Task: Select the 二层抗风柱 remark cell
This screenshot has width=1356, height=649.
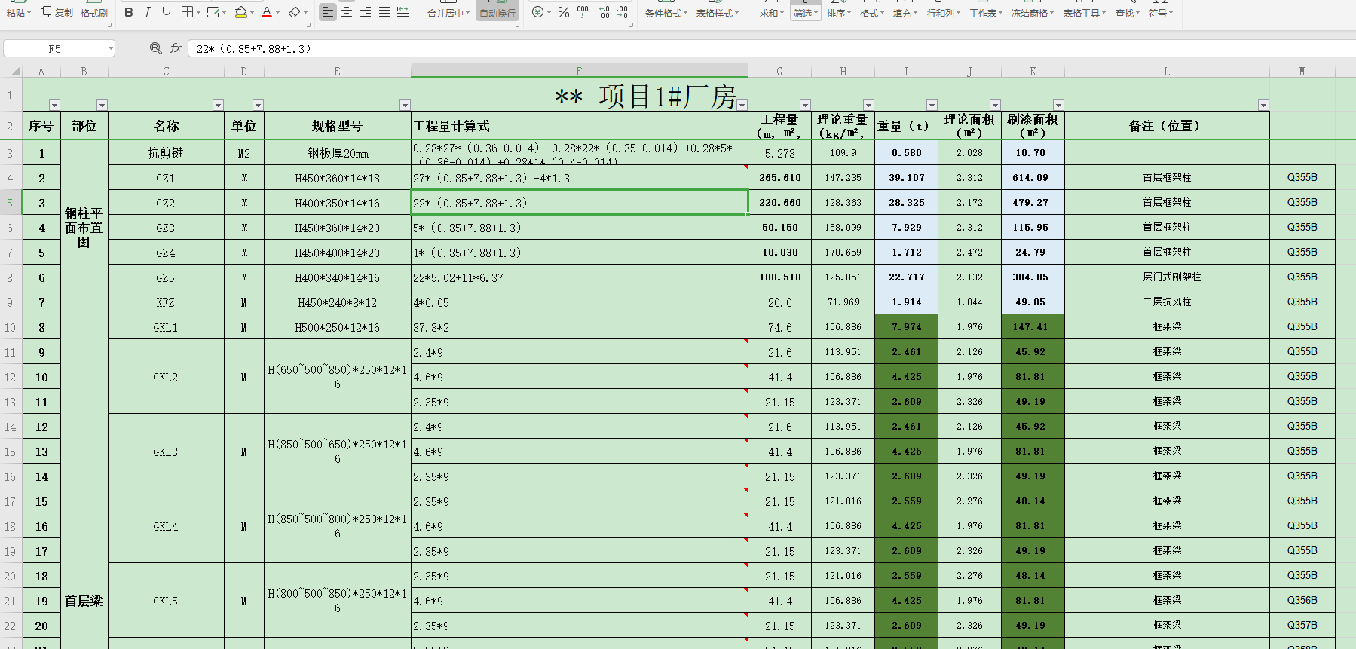Action: coord(1167,302)
